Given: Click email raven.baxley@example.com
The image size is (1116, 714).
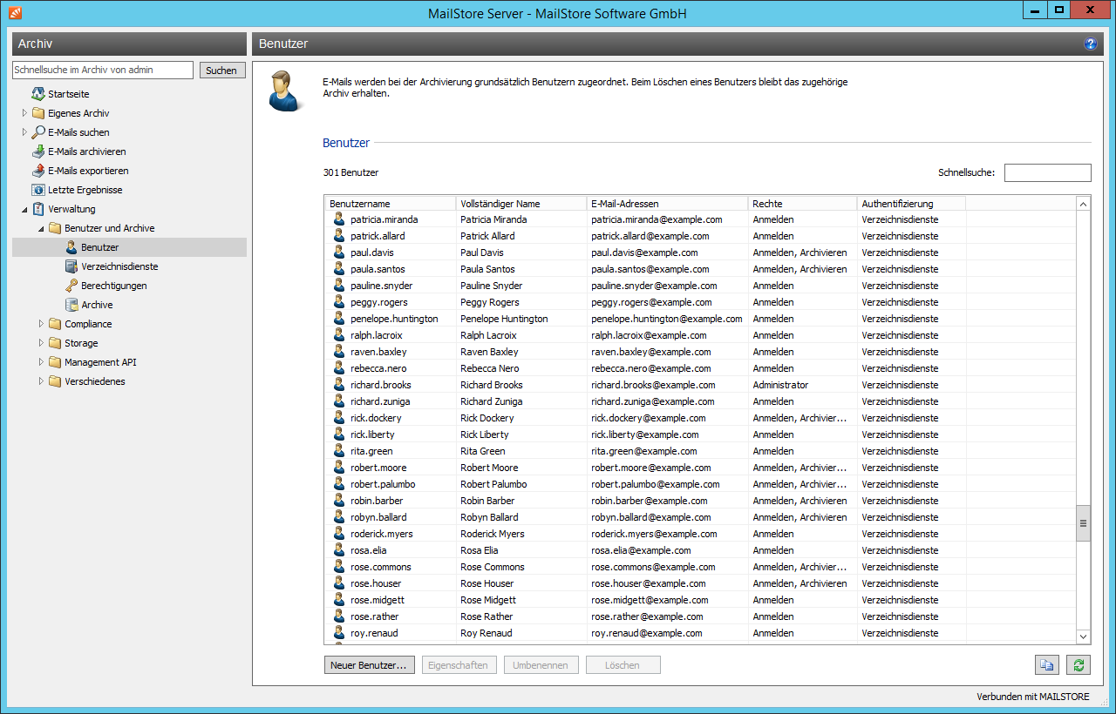Looking at the screenshot, I should [651, 352].
